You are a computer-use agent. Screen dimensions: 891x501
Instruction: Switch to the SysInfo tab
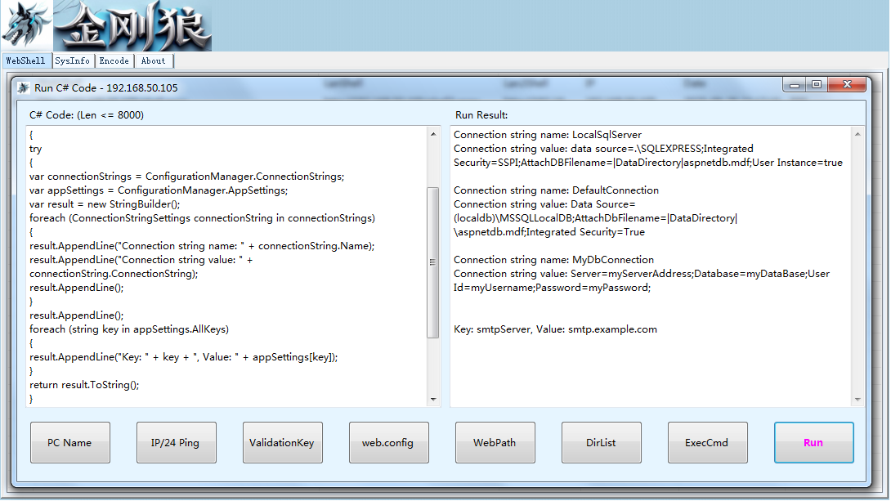pos(72,60)
